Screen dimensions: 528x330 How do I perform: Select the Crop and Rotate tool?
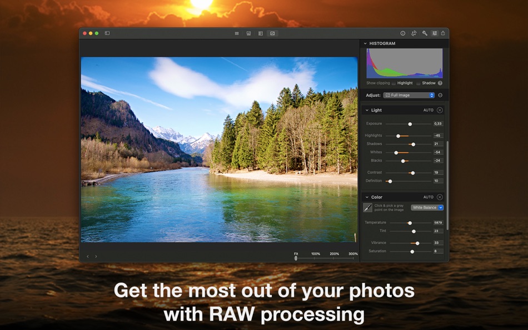pos(414,33)
